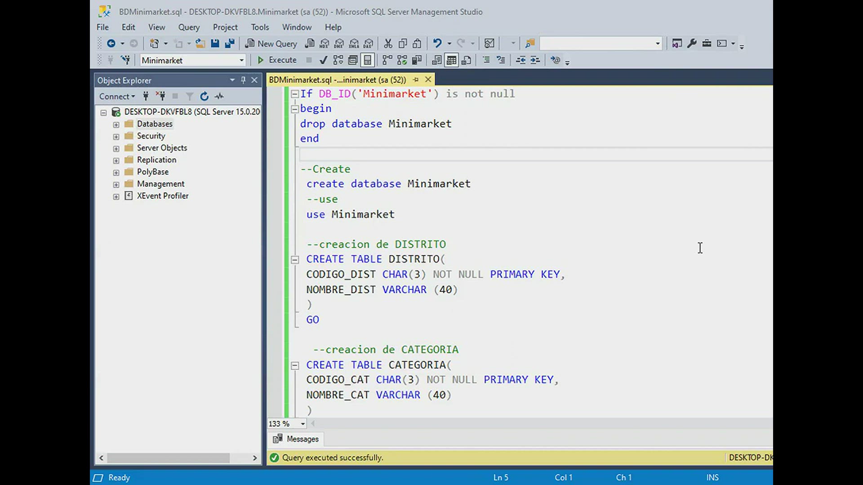Open the Query menu
The width and height of the screenshot is (863, 485).
(189, 27)
